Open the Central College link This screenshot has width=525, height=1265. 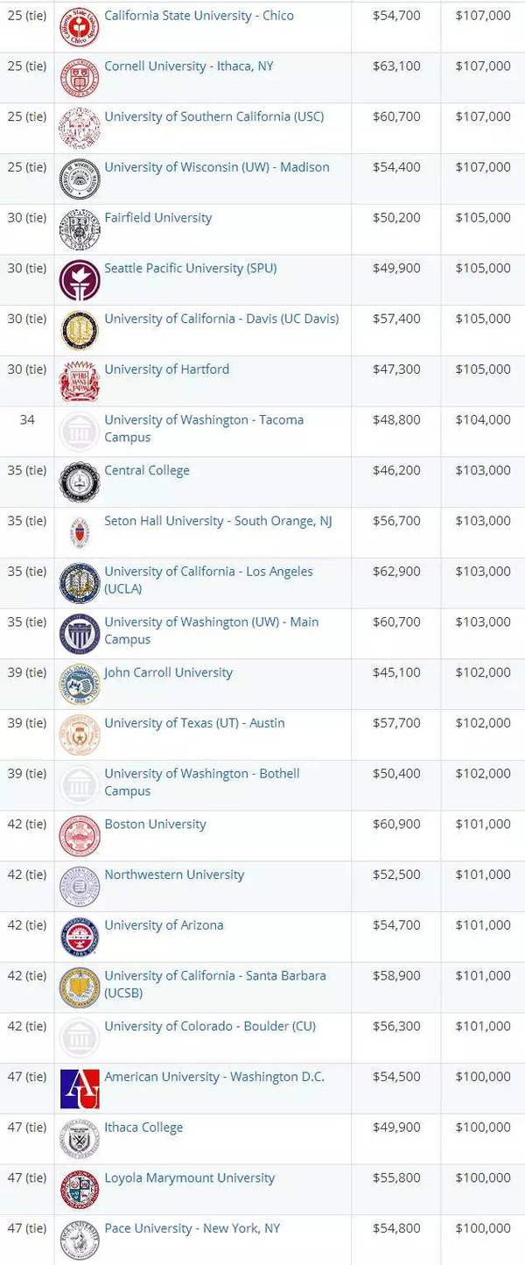point(147,471)
